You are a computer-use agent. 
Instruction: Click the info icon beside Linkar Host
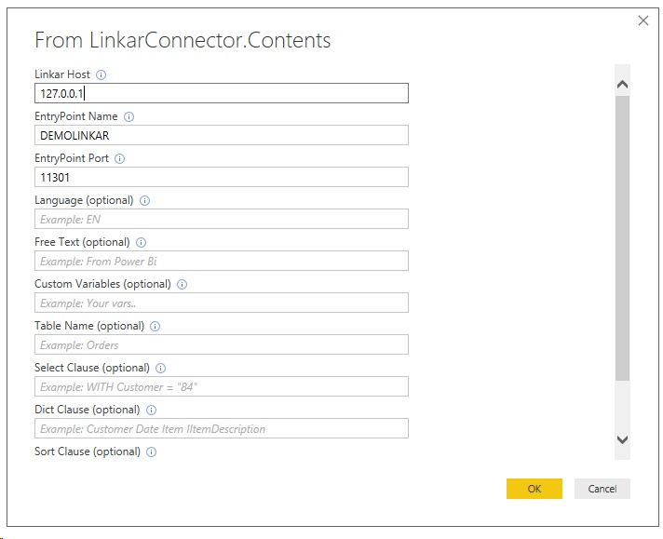coord(101,74)
